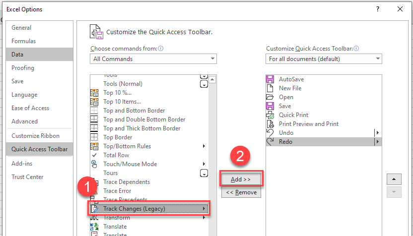Click the Print Preview and Print icon
Screen dimensions: 413x236
click(270, 124)
